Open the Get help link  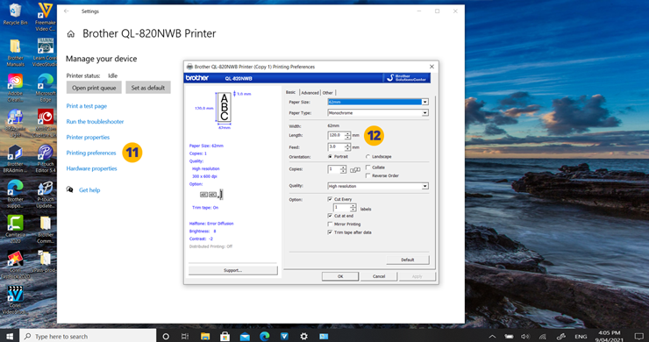coord(89,190)
